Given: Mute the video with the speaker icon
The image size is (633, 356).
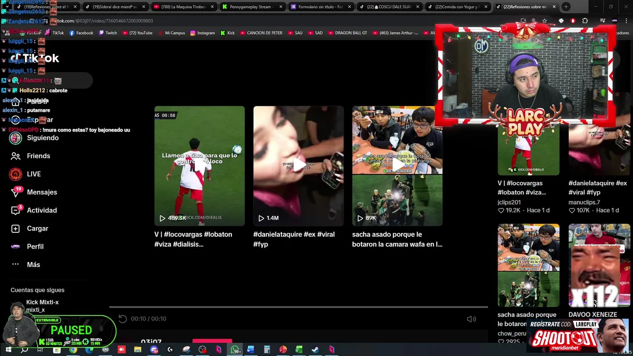Looking at the screenshot, I should [471, 319].
